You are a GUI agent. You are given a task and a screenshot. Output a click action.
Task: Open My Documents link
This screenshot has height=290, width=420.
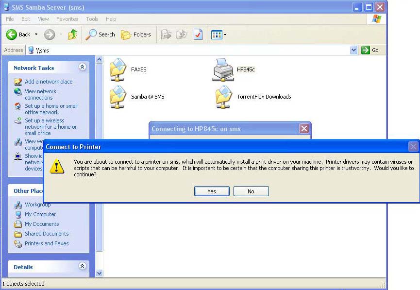click(42, 224)
